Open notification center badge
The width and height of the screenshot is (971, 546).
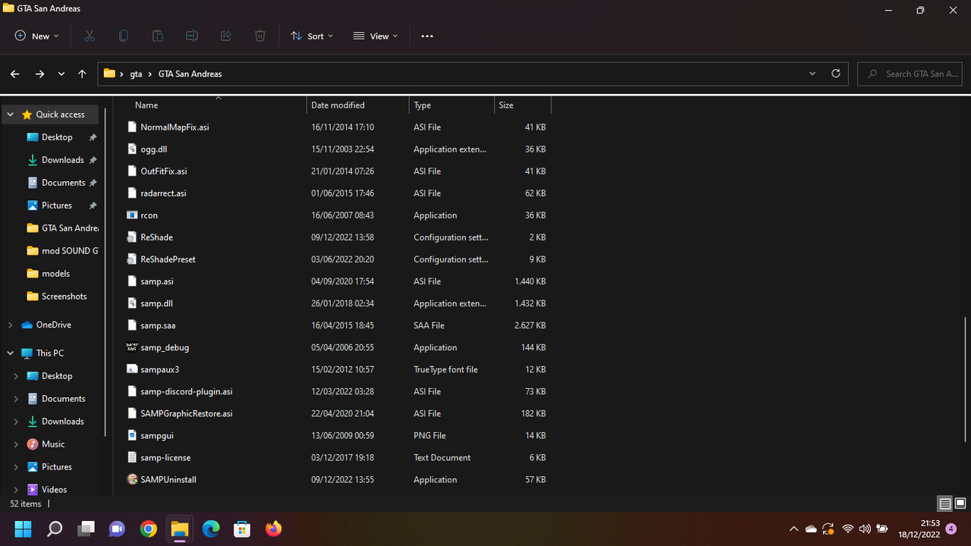pyautogui.click(x=951, y=529)
